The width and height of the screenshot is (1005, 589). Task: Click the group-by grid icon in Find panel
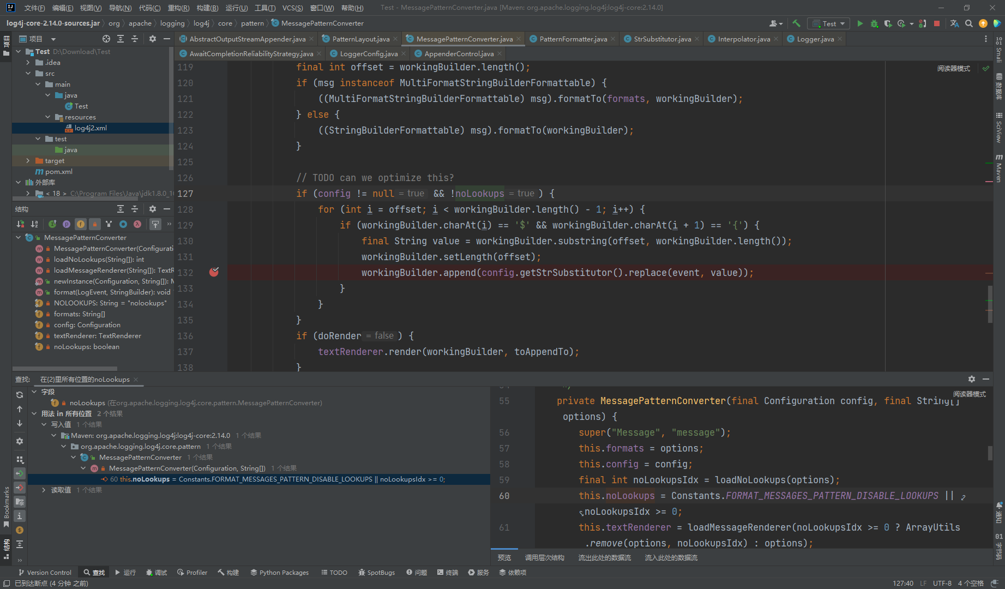point(20,460)
